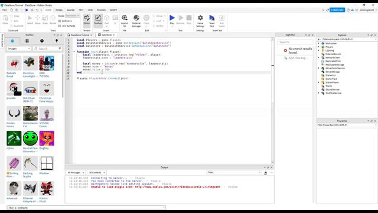Open the Images category dropdown in Toolbox
Viewport: 378px width, 213px height.
pyautogui.click(x=18, y=49)
